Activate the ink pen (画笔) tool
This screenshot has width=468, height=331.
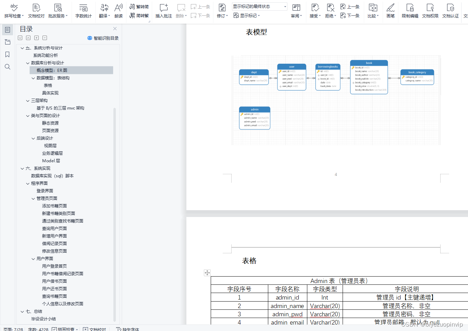tap(391, 10)
